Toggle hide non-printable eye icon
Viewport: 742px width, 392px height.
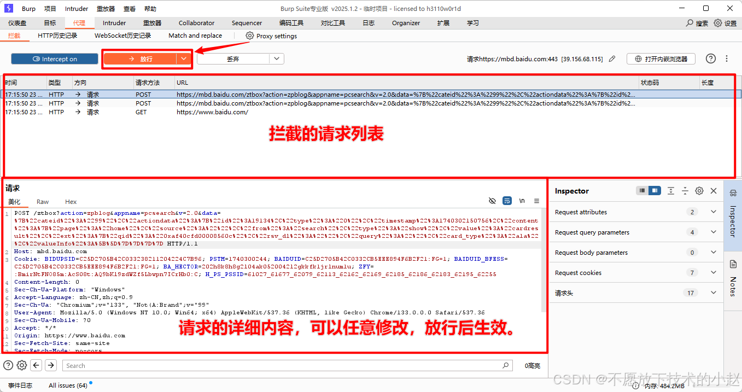(x=492, y=201)
